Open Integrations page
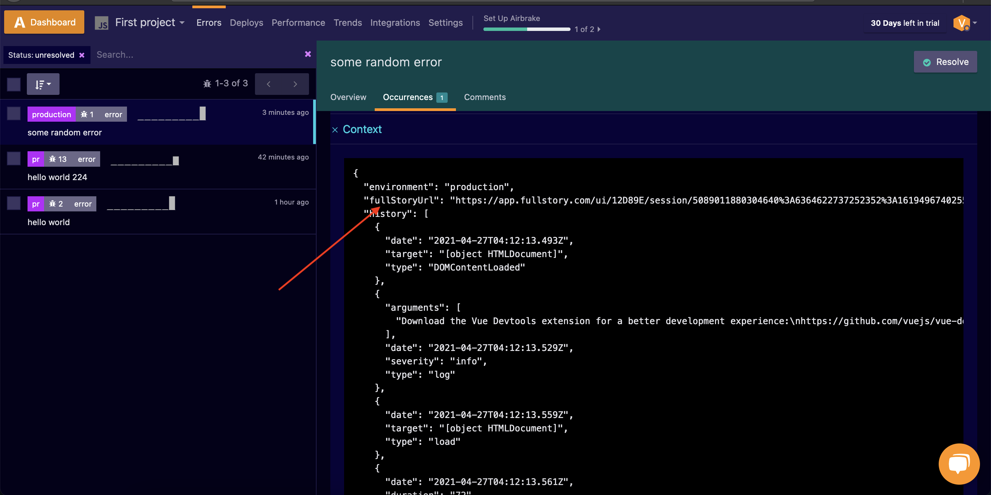This screenshot has width=991, height=495. tap(395, 23)
